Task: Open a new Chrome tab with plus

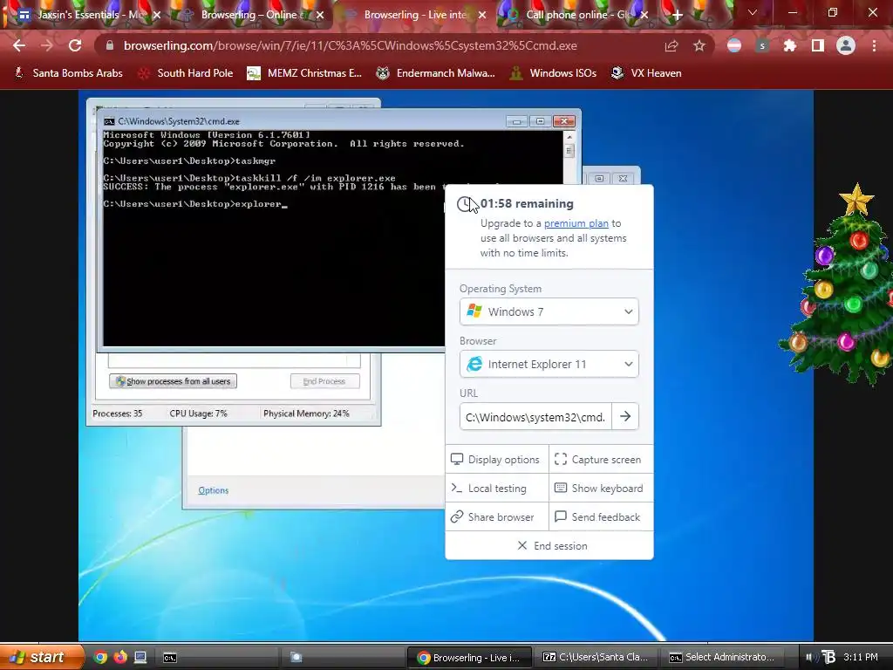Action: (677, 15)
